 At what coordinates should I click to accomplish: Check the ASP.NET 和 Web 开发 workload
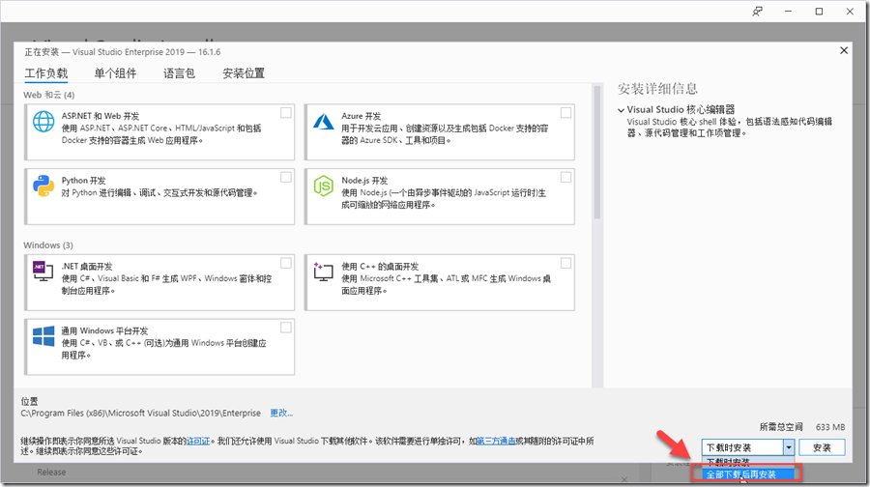coord(286,113)
